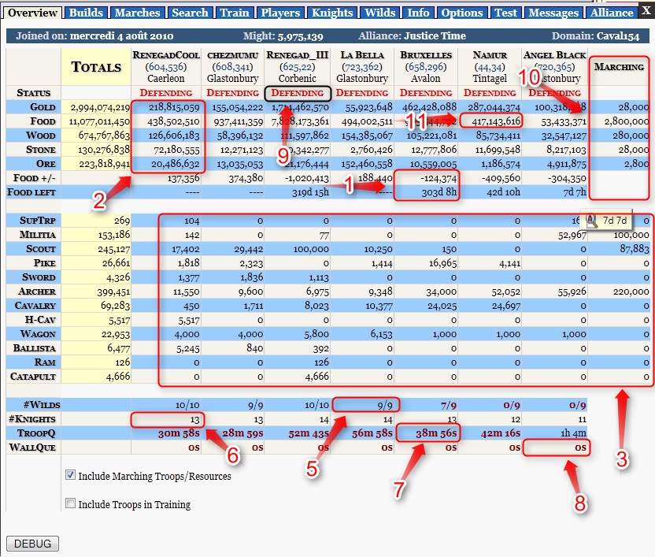655x557 pixels.
Task: Click total gold value 2,994,074,219
Action: pos(100,107)
